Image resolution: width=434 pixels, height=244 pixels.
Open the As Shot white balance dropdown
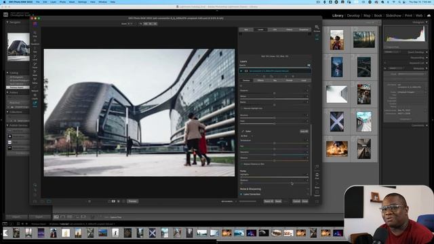(246, 136)
